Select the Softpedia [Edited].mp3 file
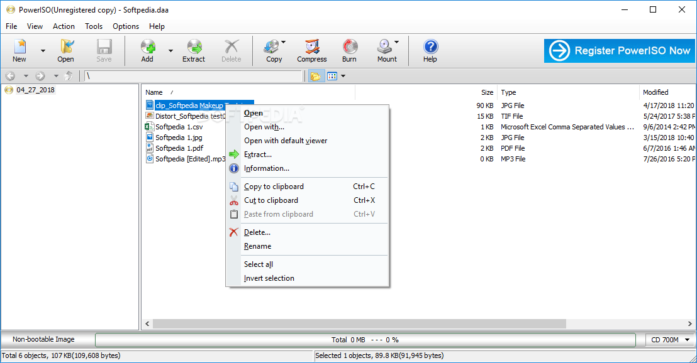 (x=190, y=159)
